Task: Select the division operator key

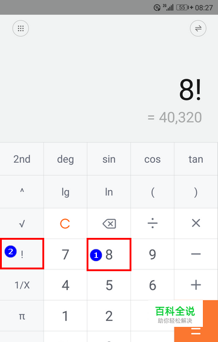Action: click(153, 223)
